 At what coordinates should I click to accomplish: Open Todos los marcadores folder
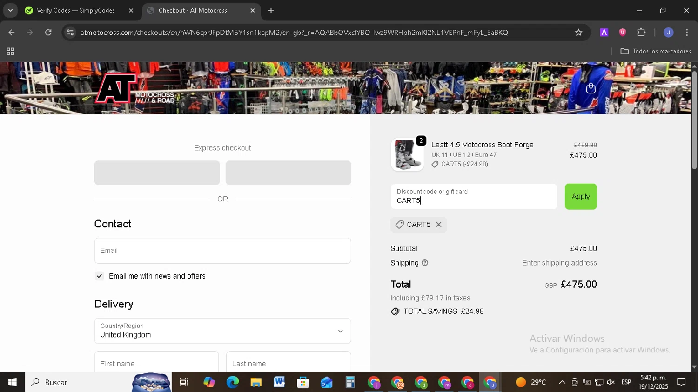(655, 51)
